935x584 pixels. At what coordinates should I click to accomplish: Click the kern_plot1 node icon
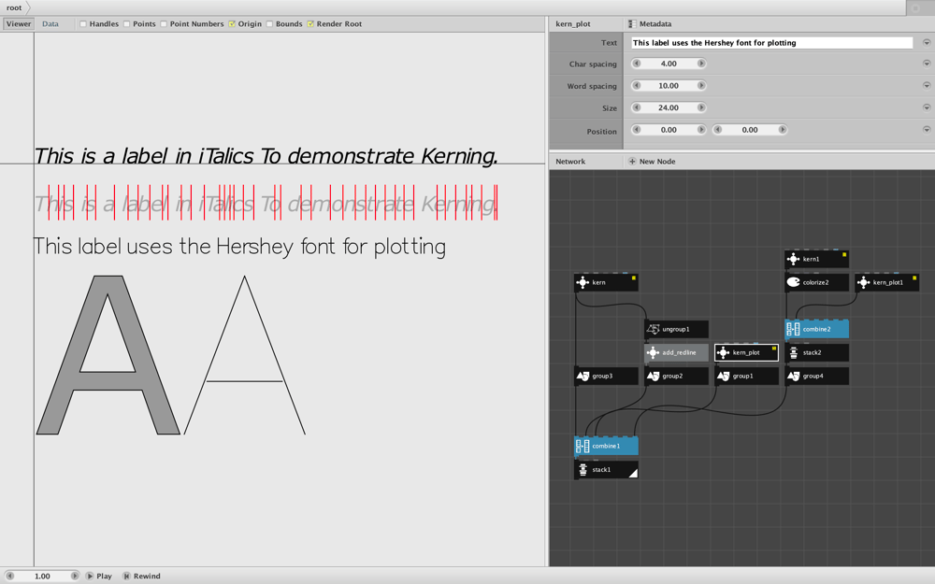point(863,282)
